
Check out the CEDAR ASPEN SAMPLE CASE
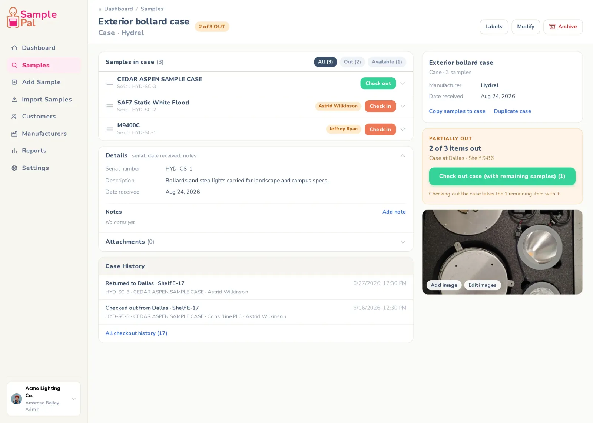click(378, 83)
